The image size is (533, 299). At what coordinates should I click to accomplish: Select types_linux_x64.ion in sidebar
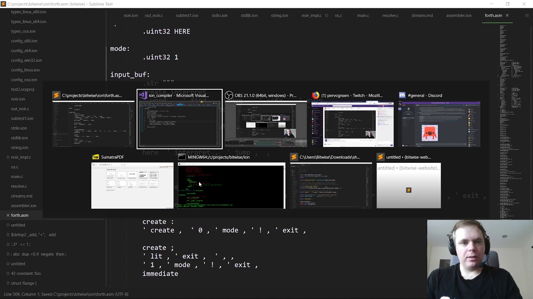pos(28,22)
